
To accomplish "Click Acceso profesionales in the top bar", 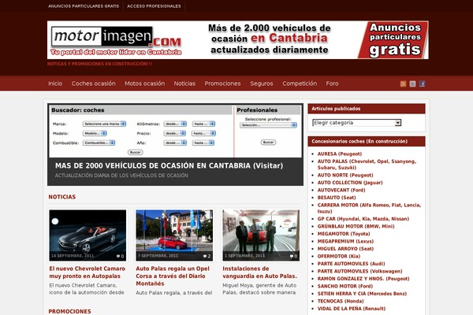I will point(154,6).
